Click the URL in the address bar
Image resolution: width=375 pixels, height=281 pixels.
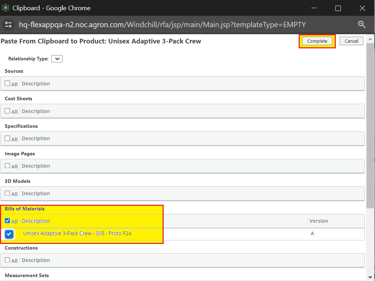click(x=162, y=25)
